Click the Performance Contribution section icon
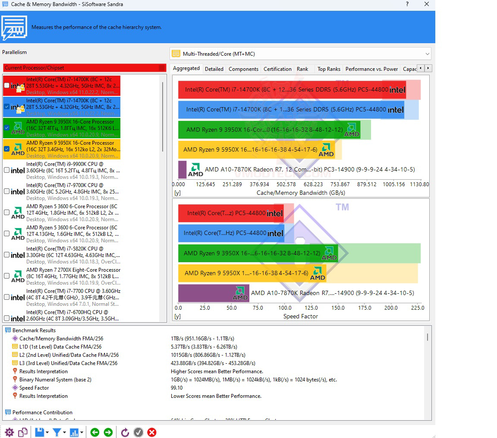 pyautogui.click(x=8, y=412)
